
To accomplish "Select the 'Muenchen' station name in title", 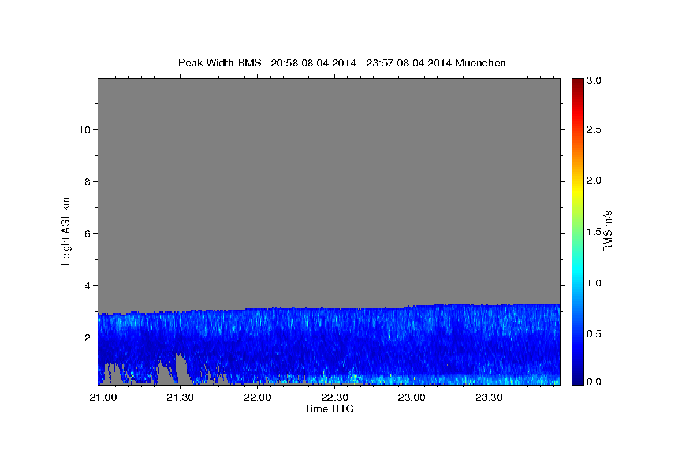I will 480,63.
